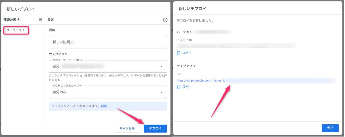Image resolution: width=345 pixels, height=137 pixels.
Task: Open the 次のユーザーとして実行 dropdown
Action: pos(108,66)
